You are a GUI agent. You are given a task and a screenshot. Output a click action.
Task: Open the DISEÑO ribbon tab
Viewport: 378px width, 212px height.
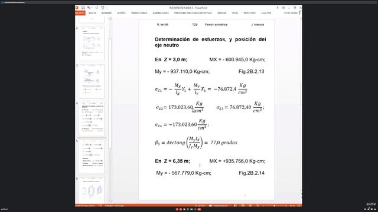[x=121, y=13]
